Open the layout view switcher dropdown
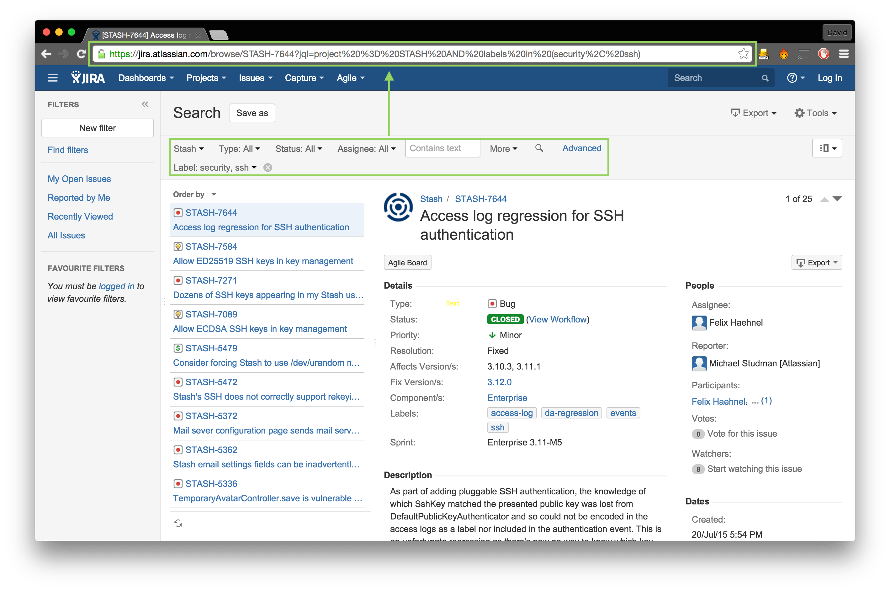The width and height of the screenshot is (890, 591). pyautogui.click(x=827, y=148)
